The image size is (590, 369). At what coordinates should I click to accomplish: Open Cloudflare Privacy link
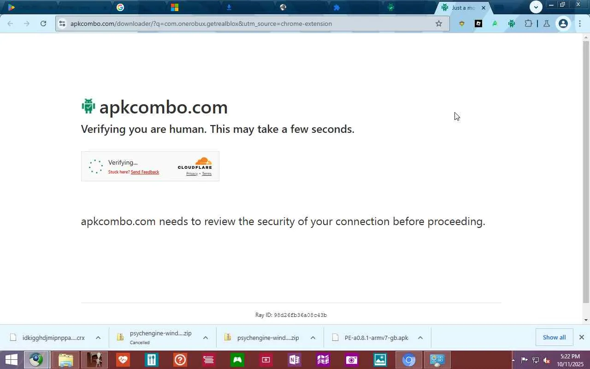click(x=192, y=174)
